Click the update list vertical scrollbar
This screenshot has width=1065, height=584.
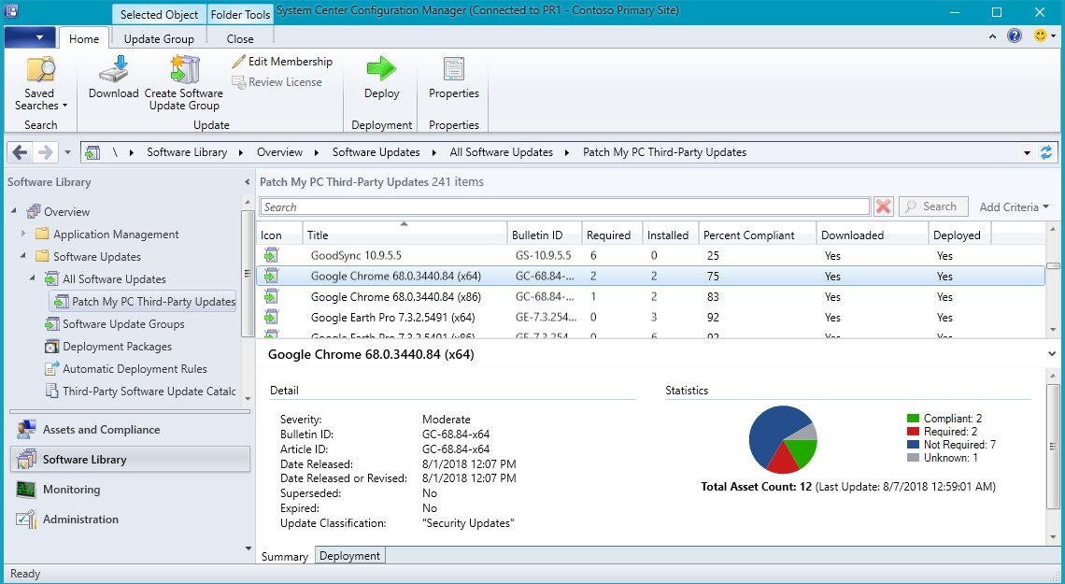(1053, 279)
